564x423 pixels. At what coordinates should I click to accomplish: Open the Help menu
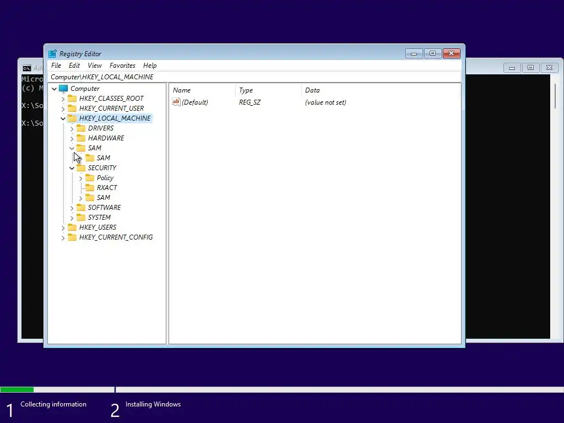(150, 66)
